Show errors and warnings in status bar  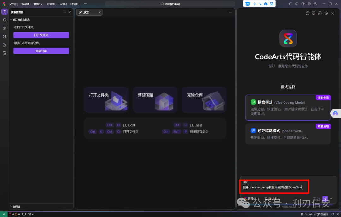pyautogui.click(x=14, y=214)
